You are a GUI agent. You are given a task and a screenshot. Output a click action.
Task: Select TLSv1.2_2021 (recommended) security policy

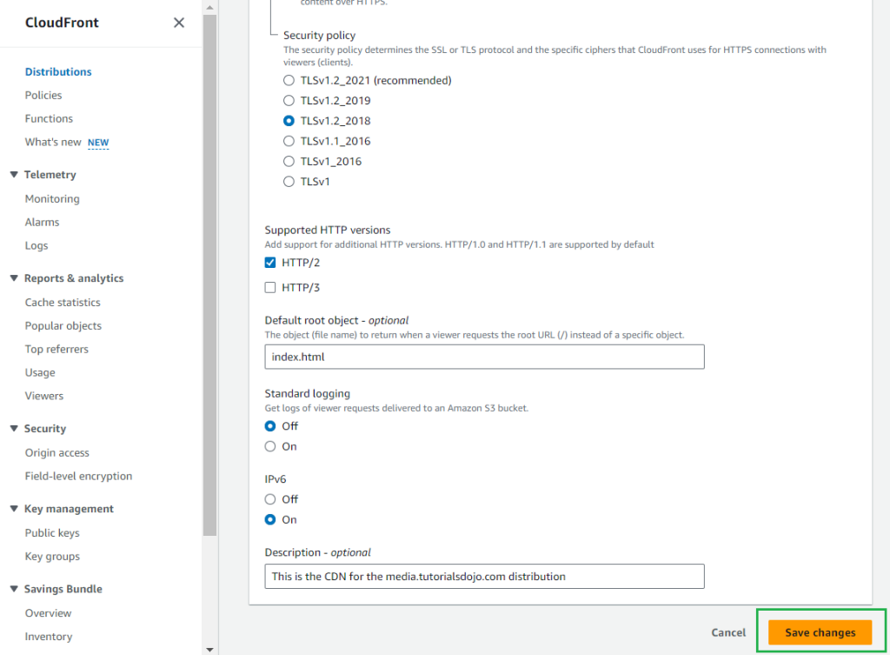[x=289, y=81]
